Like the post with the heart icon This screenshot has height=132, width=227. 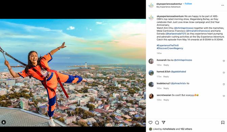[x=151, y=123]
